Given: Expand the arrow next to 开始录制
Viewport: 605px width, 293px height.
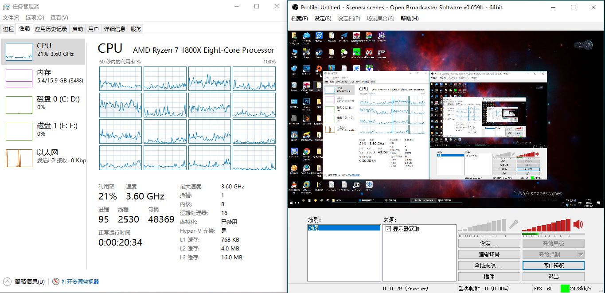Looking at the screenshot, I should (581, 254).
